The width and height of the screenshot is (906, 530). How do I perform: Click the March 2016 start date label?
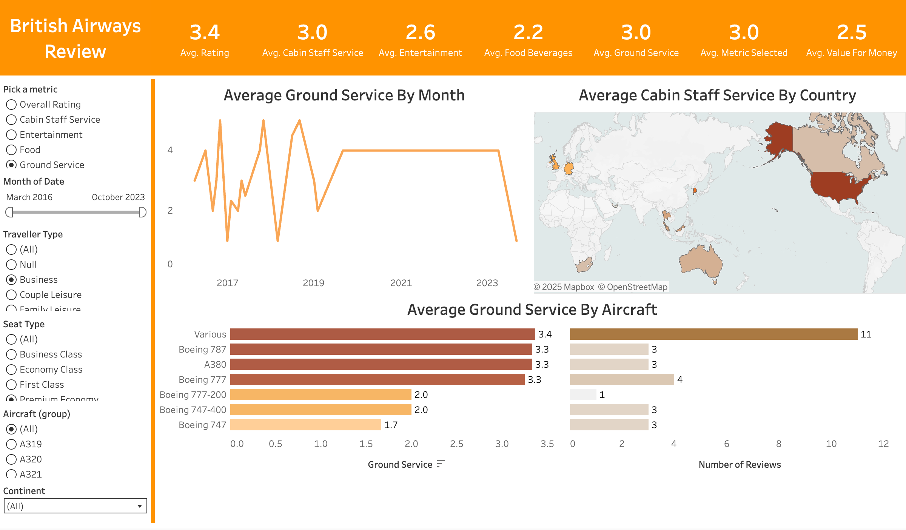click(x=29, y=197)
